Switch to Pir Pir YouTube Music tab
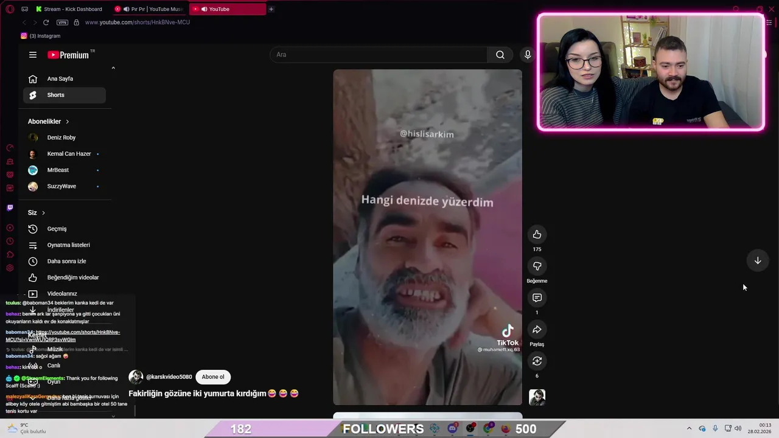 tap(149, 9)
